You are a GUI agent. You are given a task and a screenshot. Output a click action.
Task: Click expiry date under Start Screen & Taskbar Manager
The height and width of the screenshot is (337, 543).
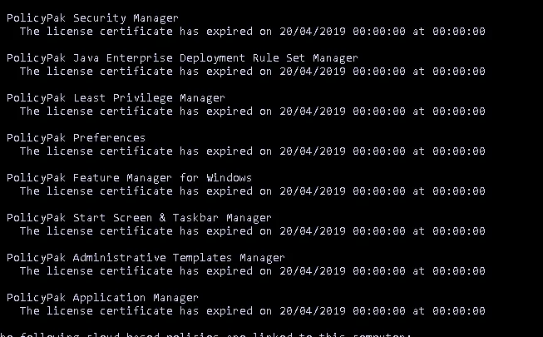(312, 231)
